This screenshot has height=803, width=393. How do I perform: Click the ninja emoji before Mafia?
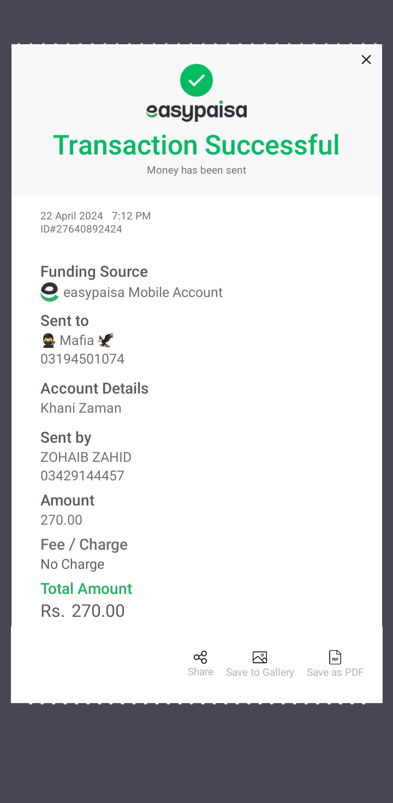pos(49,341)
